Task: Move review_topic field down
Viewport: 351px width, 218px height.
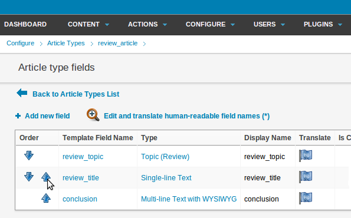Action: pos(29,156)
